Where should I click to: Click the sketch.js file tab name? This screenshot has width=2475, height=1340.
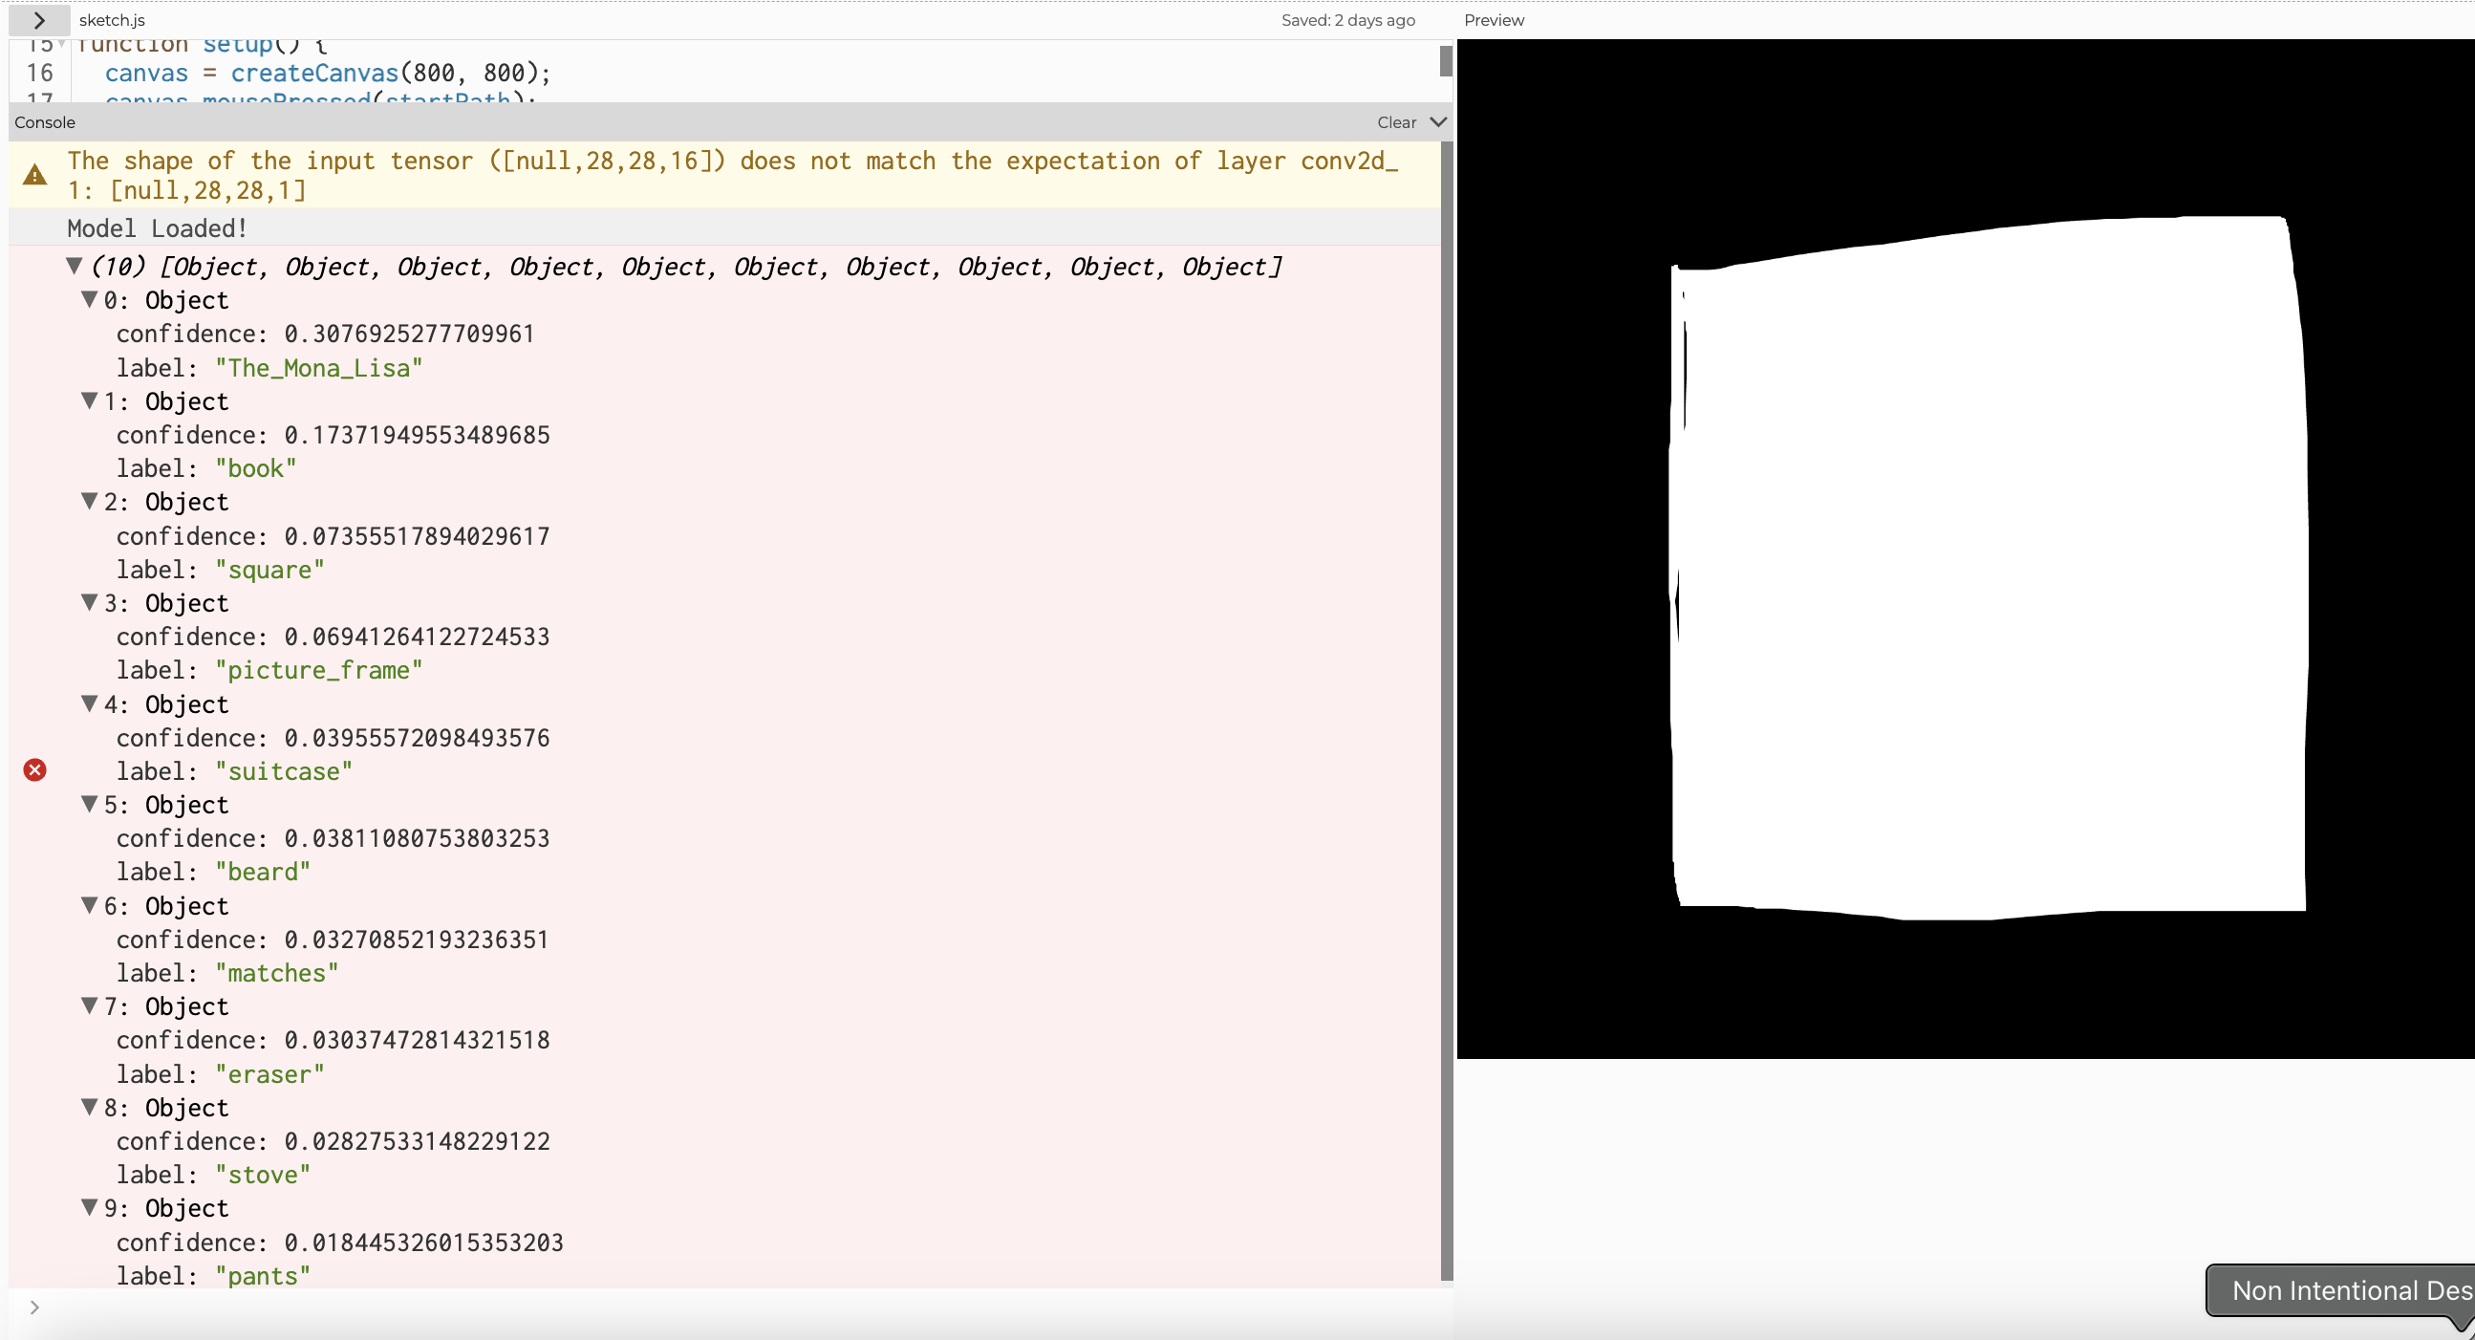click(113, 20)
